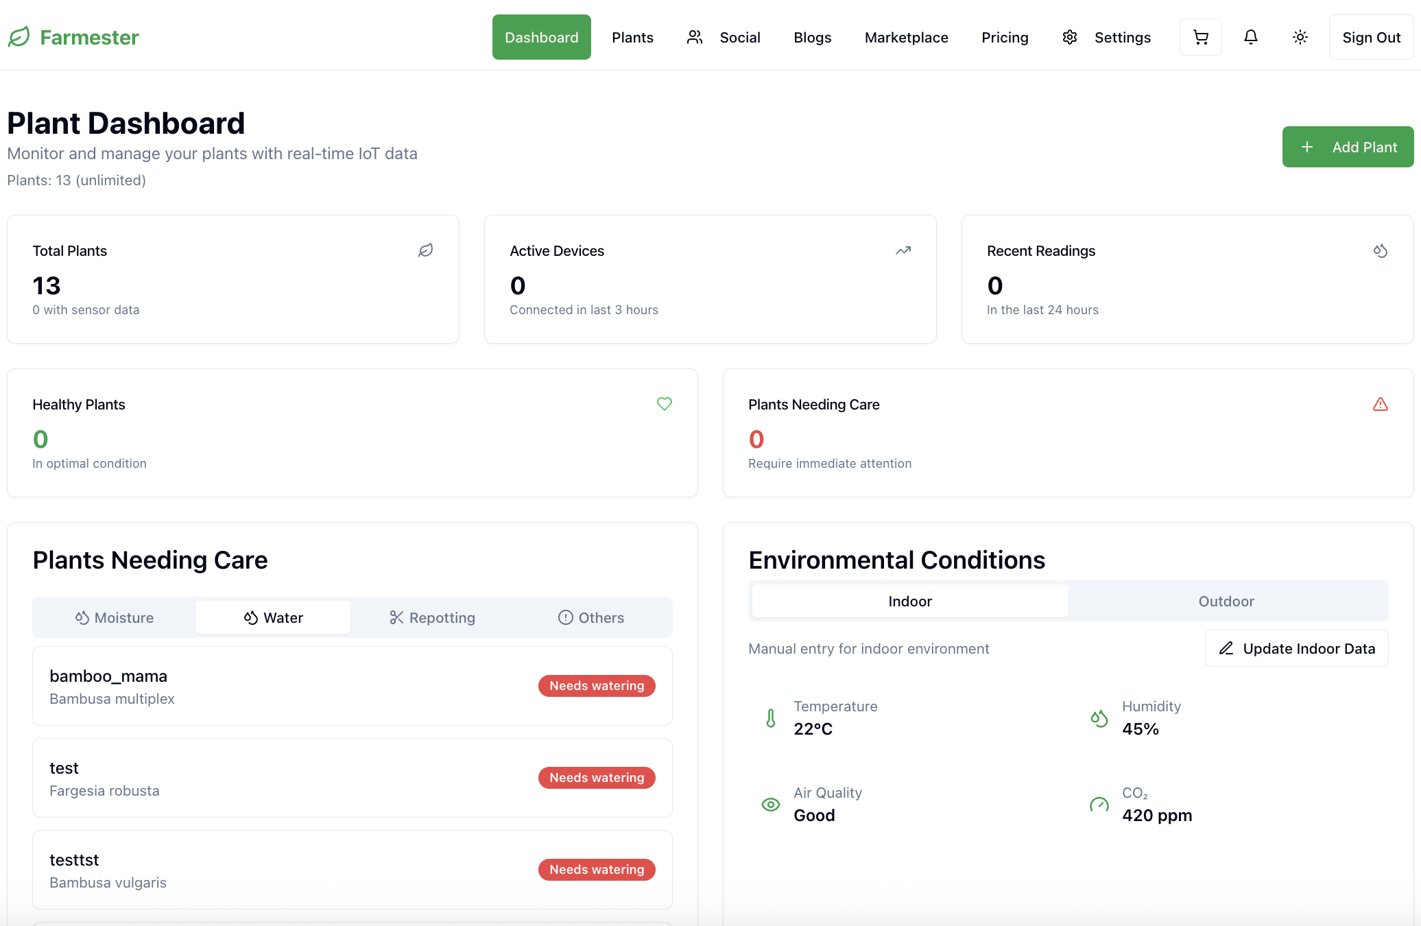Viewport: 1421px width, 926px height.
Task: Click 'Manual entry for indoor environment' text
Action: coord(869,649)
